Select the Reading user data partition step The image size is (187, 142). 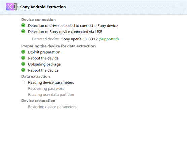click(x=51, y=95)
